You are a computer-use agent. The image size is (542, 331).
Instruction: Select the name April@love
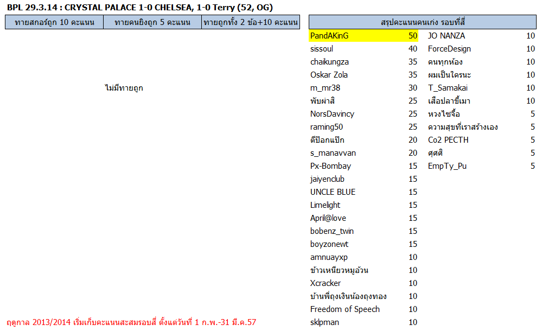pyautogui.click(x=328, y=218)
